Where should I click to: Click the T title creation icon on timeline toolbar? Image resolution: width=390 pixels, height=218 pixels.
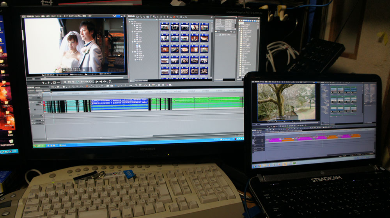(x=136, y=85)
